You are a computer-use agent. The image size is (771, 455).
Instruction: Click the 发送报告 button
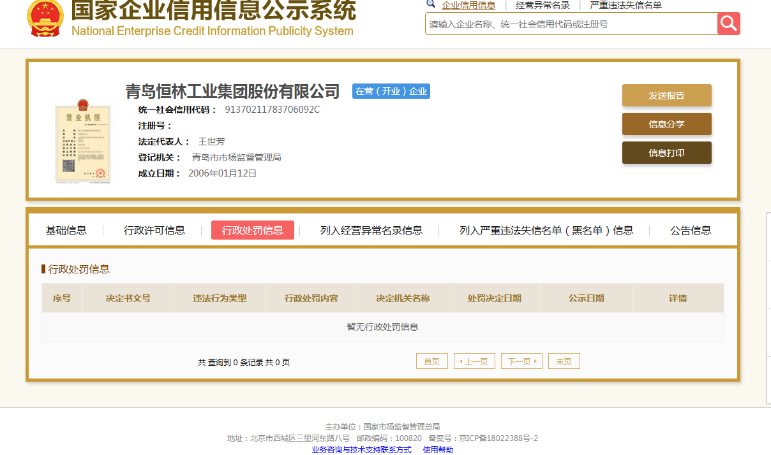667,96
